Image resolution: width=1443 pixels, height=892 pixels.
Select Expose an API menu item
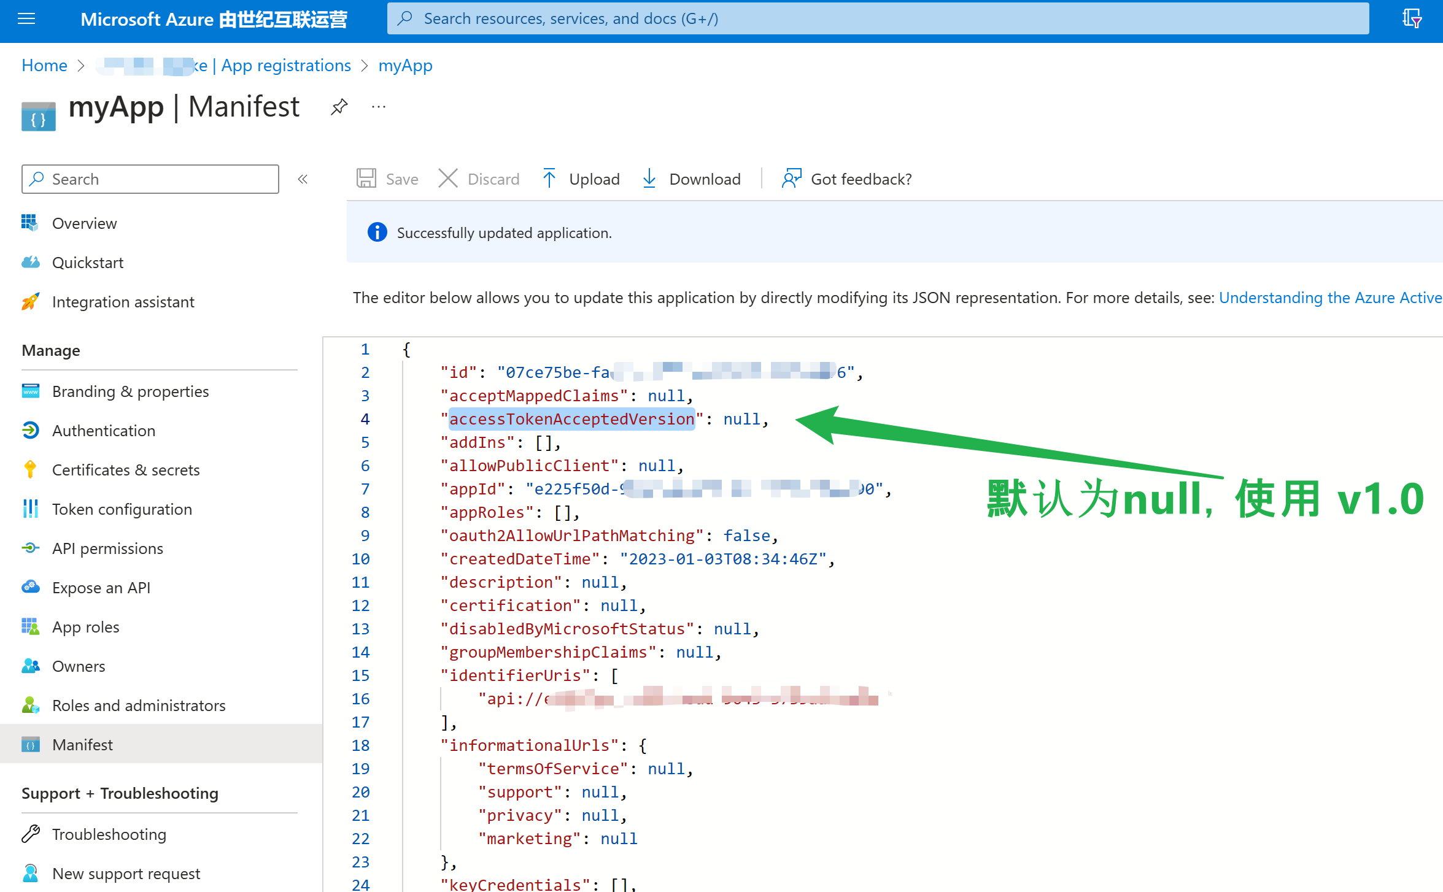101,588
